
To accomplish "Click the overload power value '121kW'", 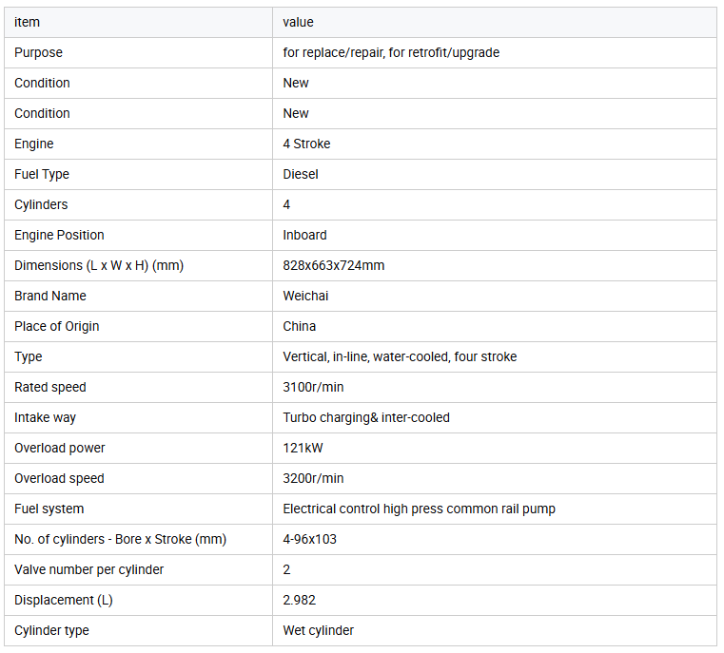I will pyautogui.click(x=303, y=448).
